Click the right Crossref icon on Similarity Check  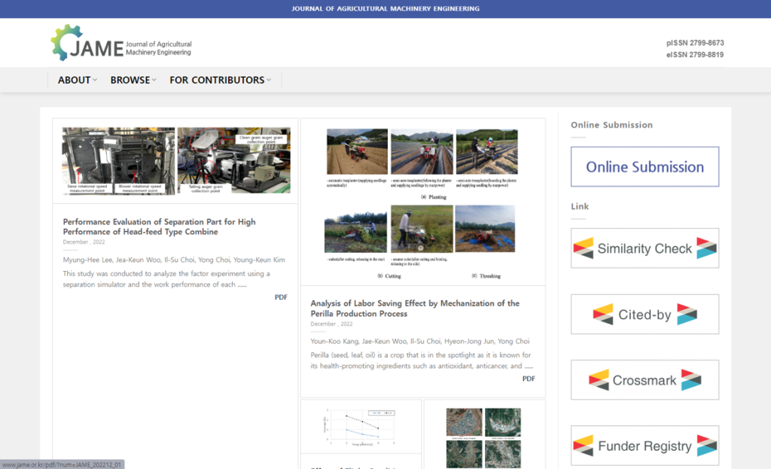(706, 248)
